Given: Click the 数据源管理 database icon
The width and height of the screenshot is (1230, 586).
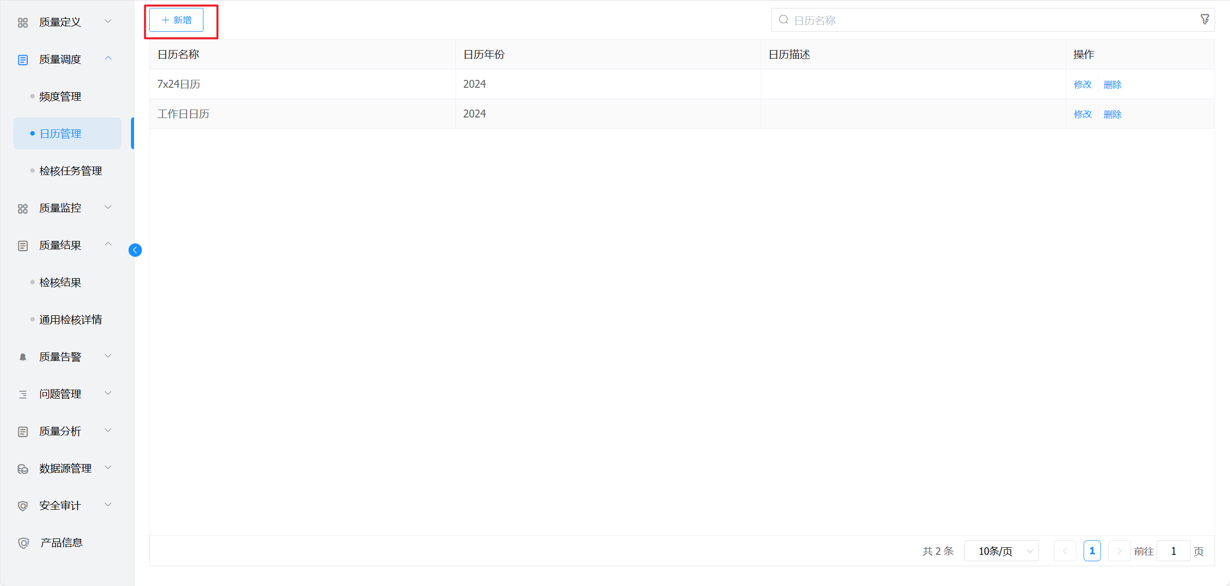Looking at the screenshot, I should (x=23, y=469).
